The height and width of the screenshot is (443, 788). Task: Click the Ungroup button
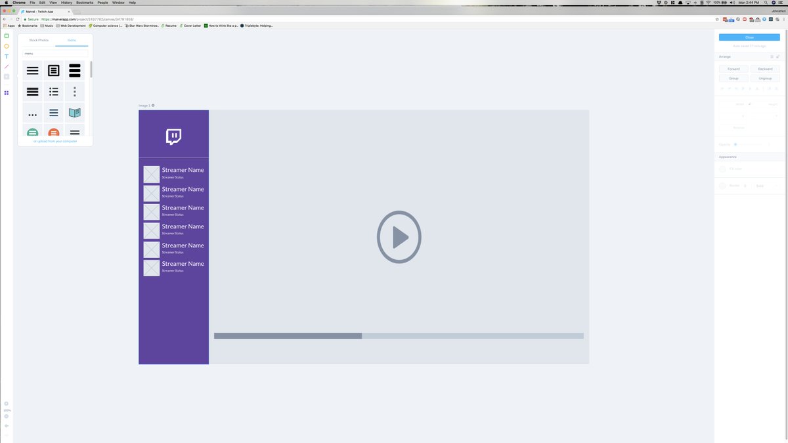765,78
